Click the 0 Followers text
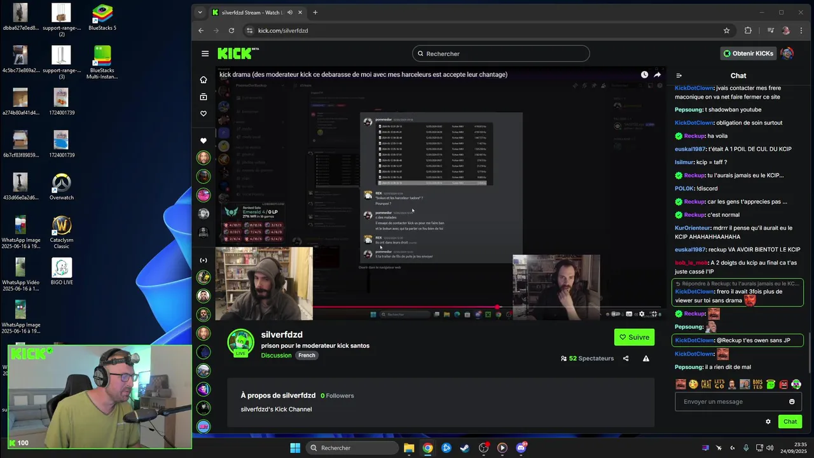 click(x=337, y=396)
